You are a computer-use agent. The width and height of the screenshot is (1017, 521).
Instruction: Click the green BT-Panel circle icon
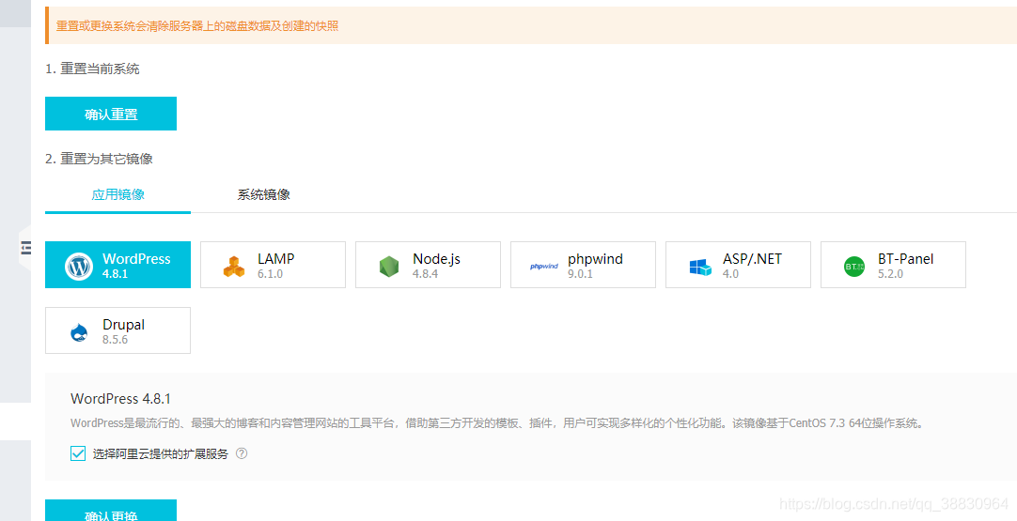[x=854, y=267]
